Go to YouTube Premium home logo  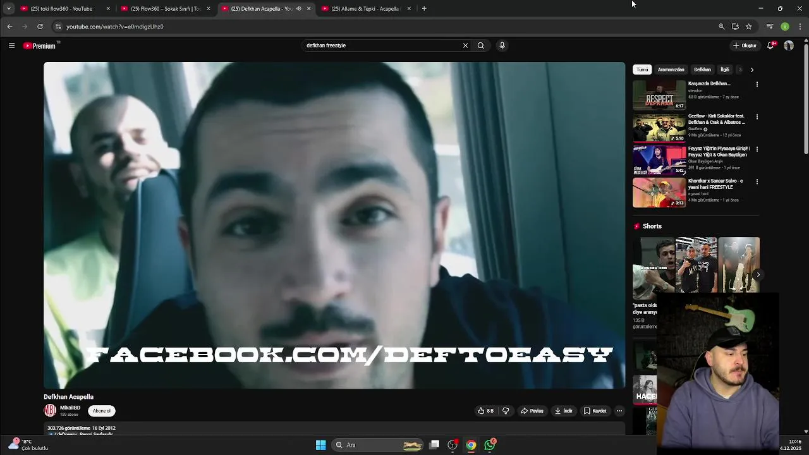(40, 45)
